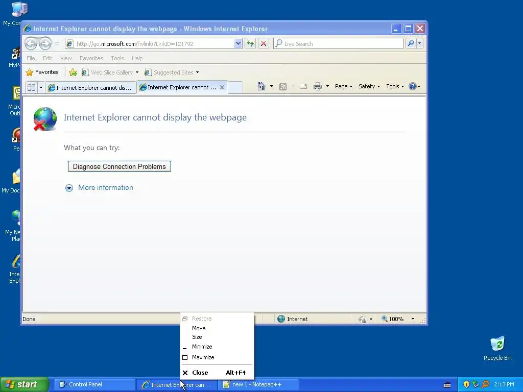Open Favorites star button
Screen dimensions: 523x392
(42, 72)
